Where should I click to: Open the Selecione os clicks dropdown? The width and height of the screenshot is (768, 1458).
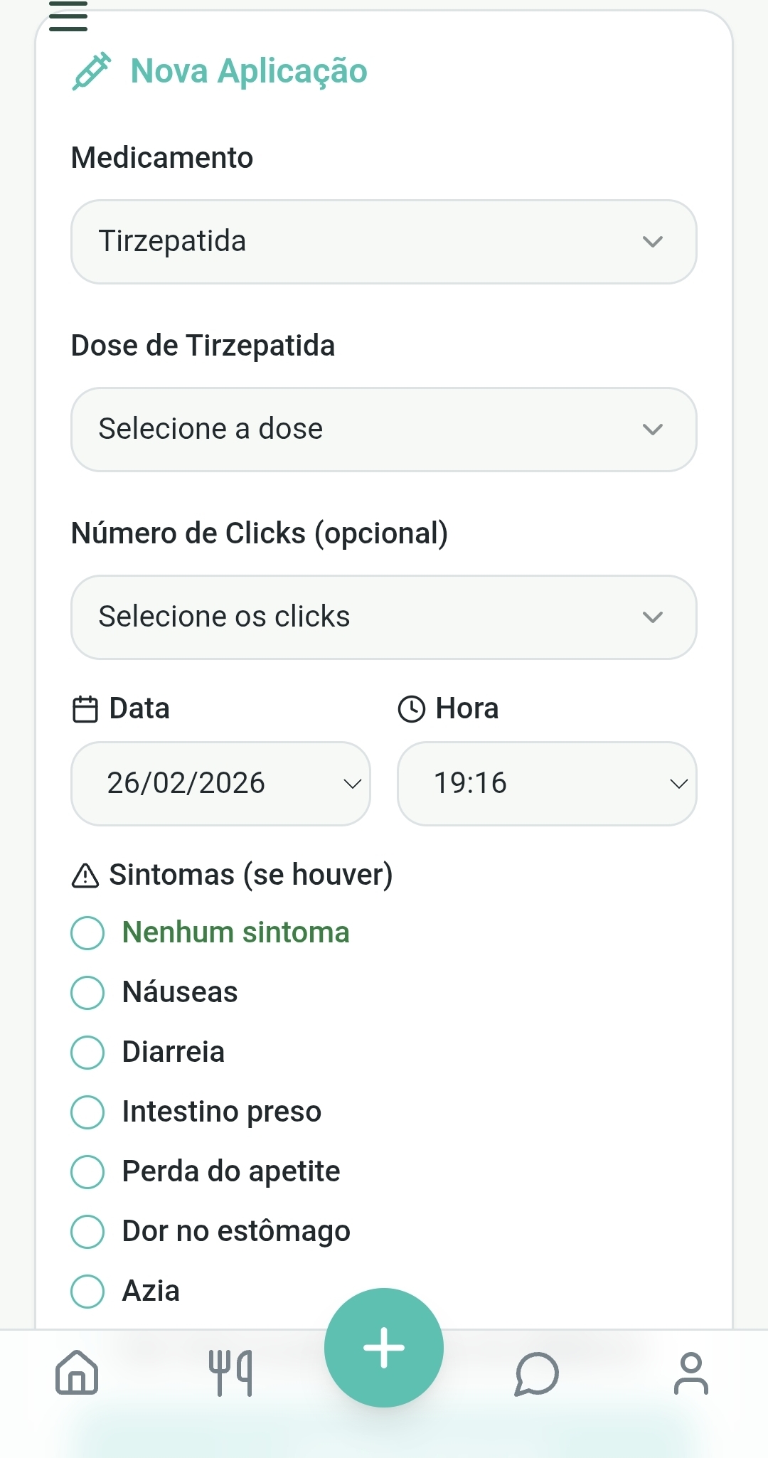(384, 617)
